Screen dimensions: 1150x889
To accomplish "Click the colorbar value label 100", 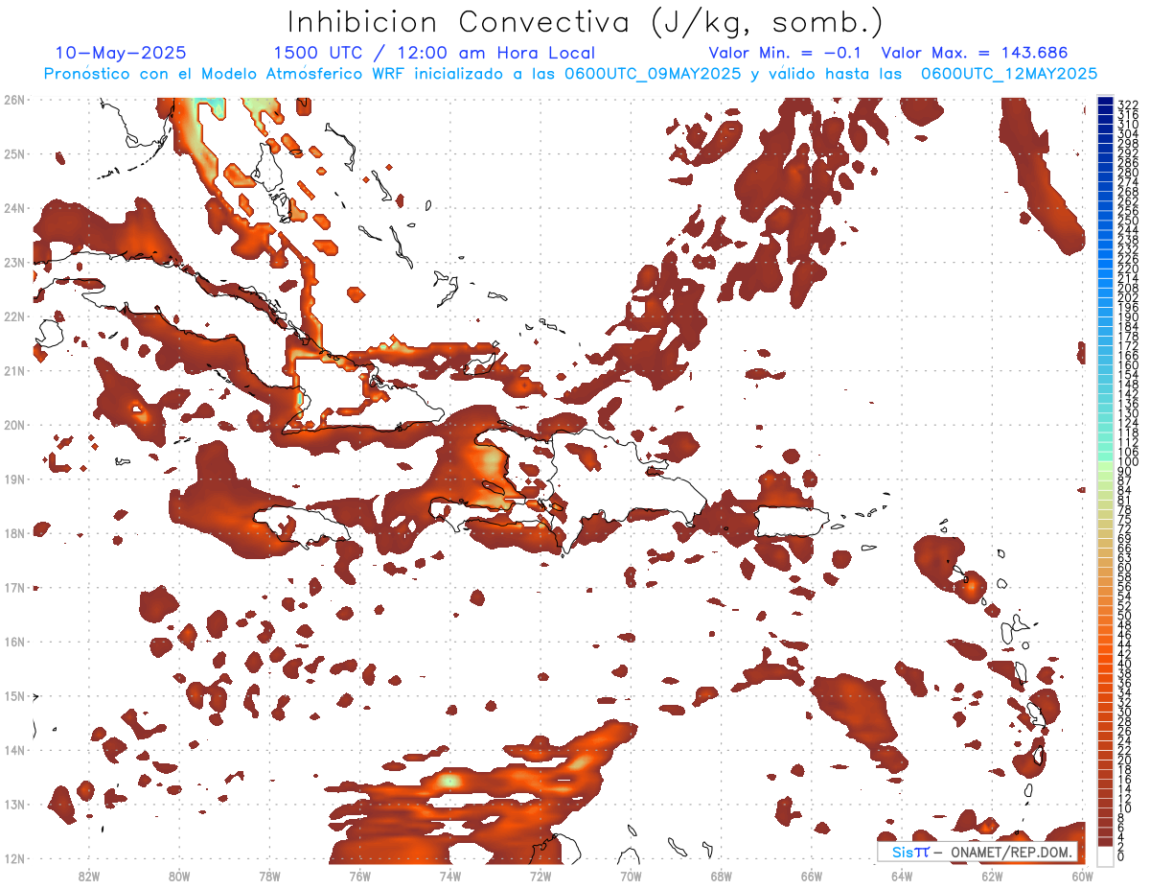I will 1127,463.
